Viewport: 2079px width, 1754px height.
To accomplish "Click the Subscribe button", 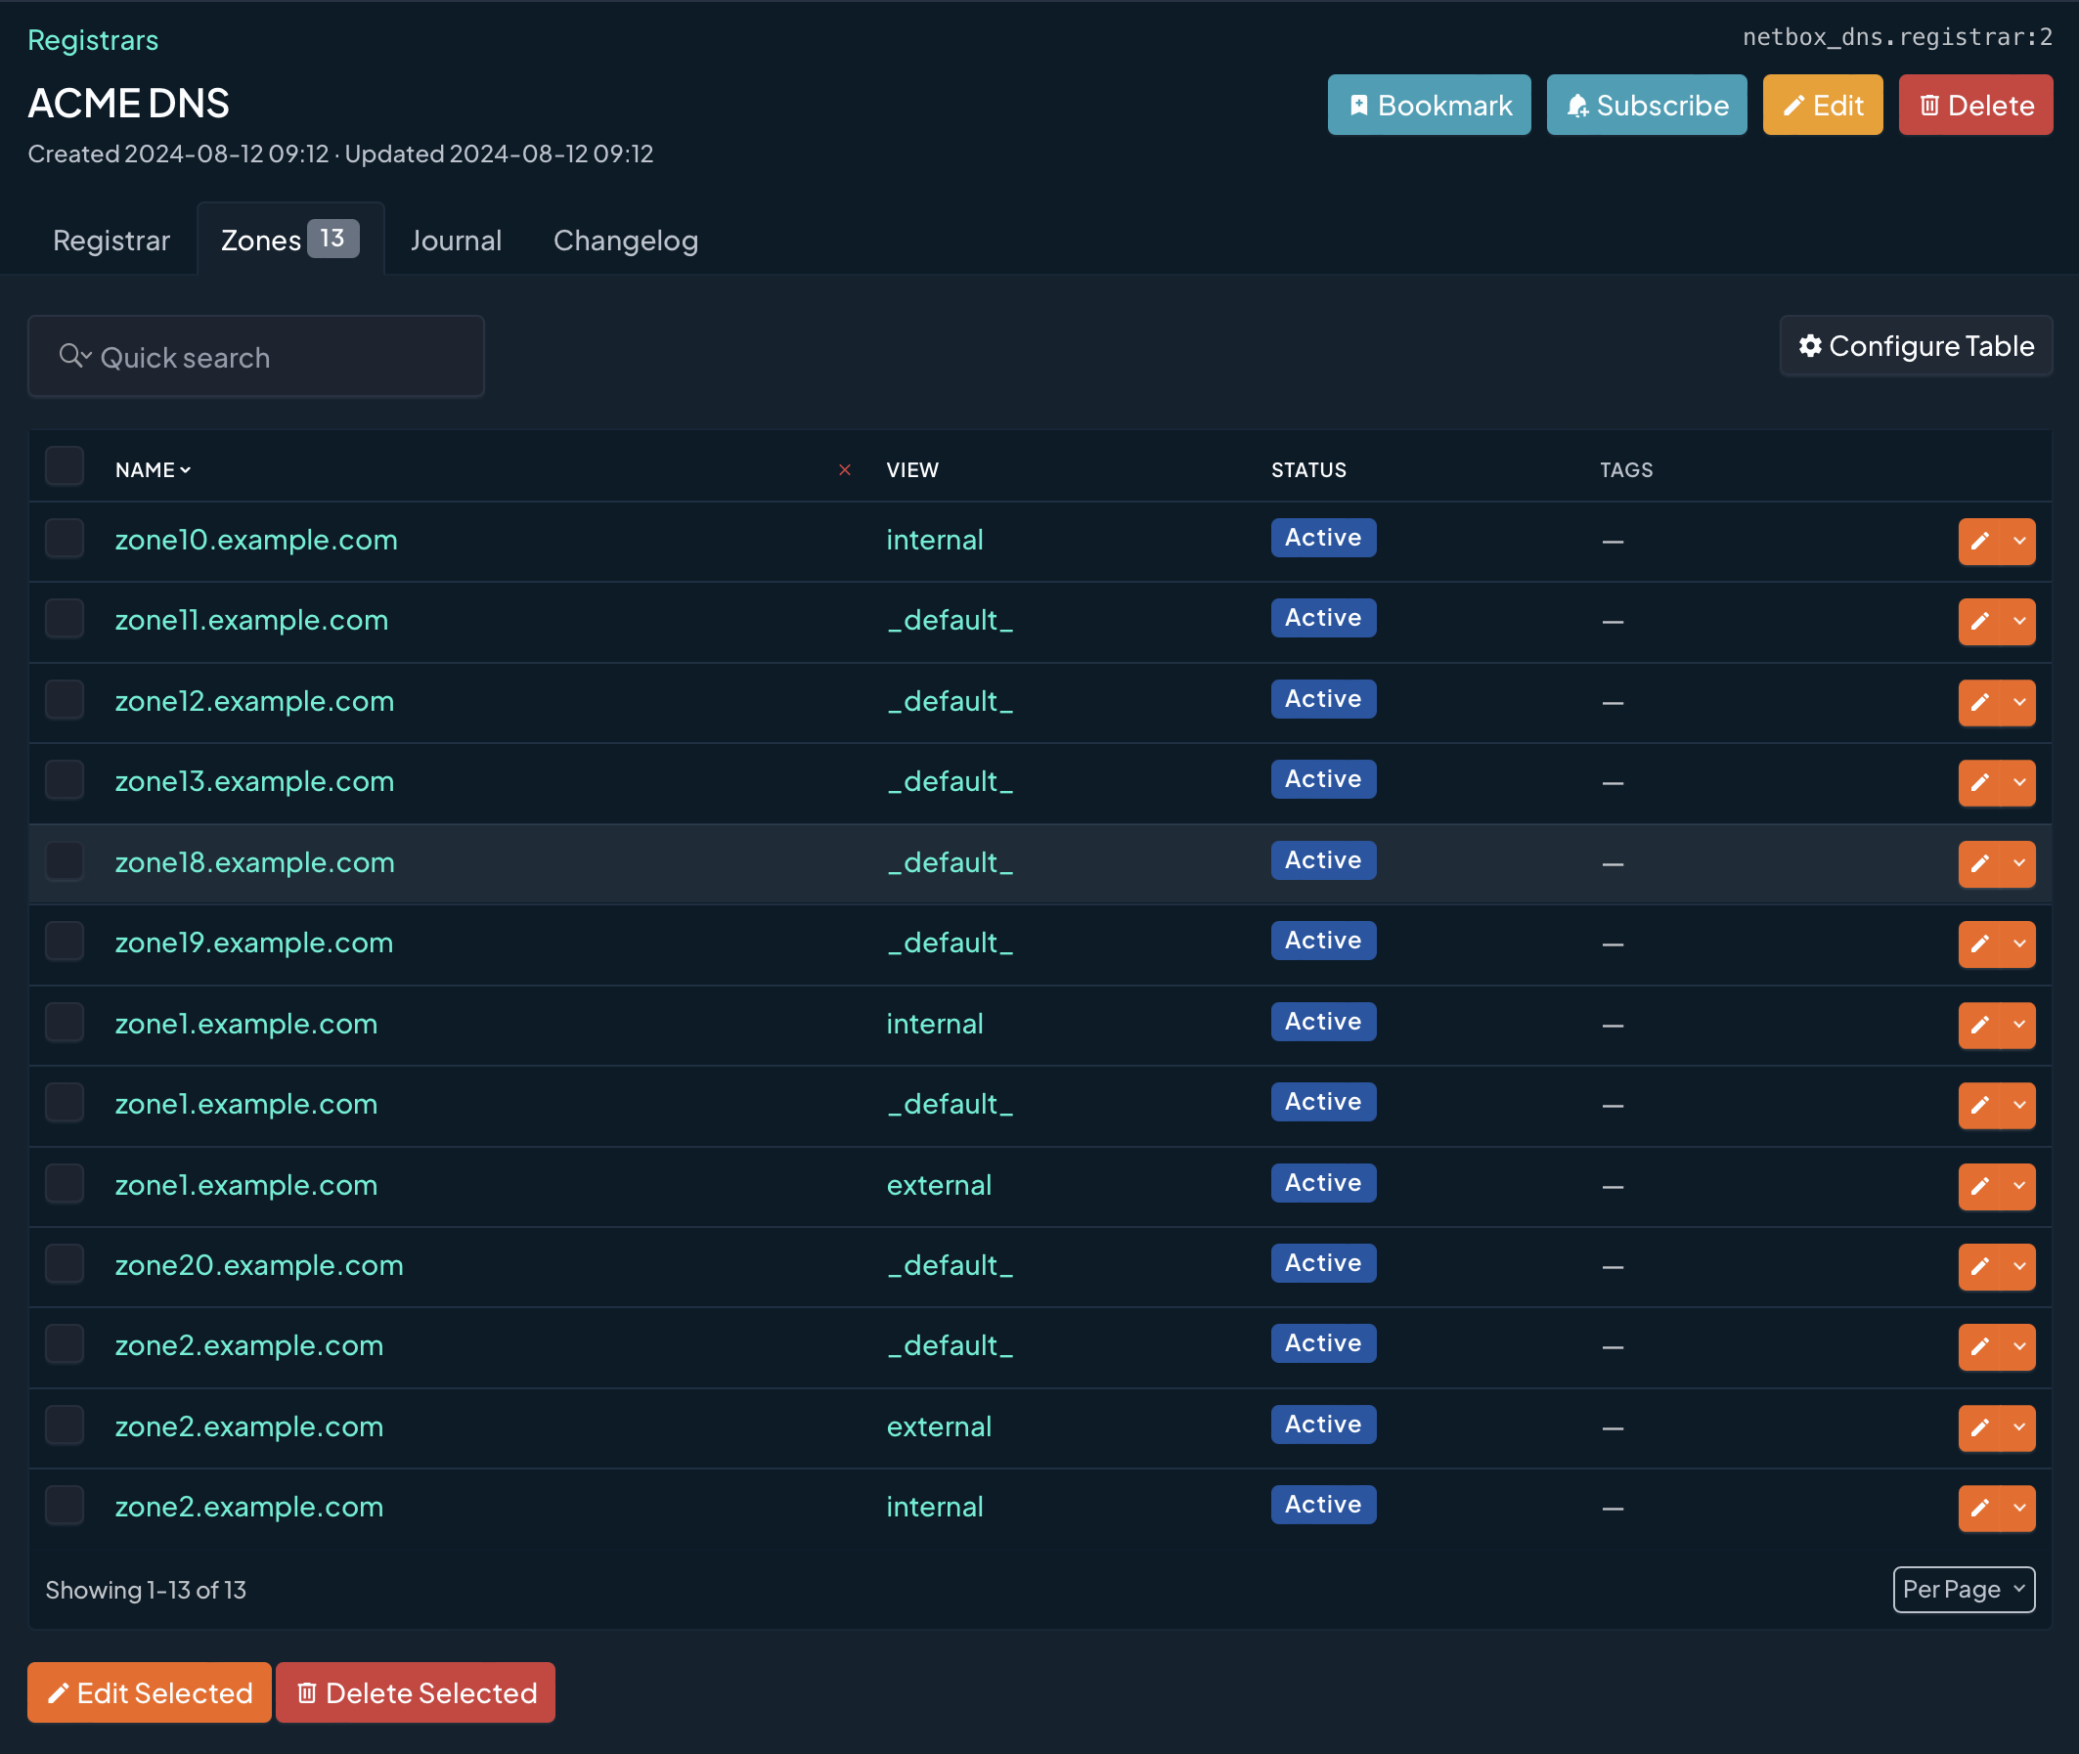I will [x=1647, y=105].
